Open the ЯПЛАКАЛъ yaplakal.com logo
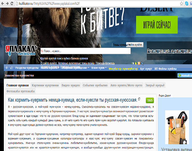This screenshot has width=192, height=151. point(21,50)
